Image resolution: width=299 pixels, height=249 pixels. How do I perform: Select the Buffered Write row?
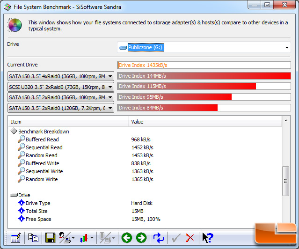click(145, 163)
